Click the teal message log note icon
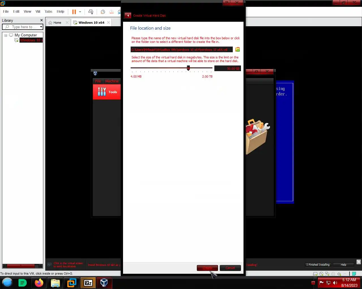 pyautogui.click(x=354, y=274)
